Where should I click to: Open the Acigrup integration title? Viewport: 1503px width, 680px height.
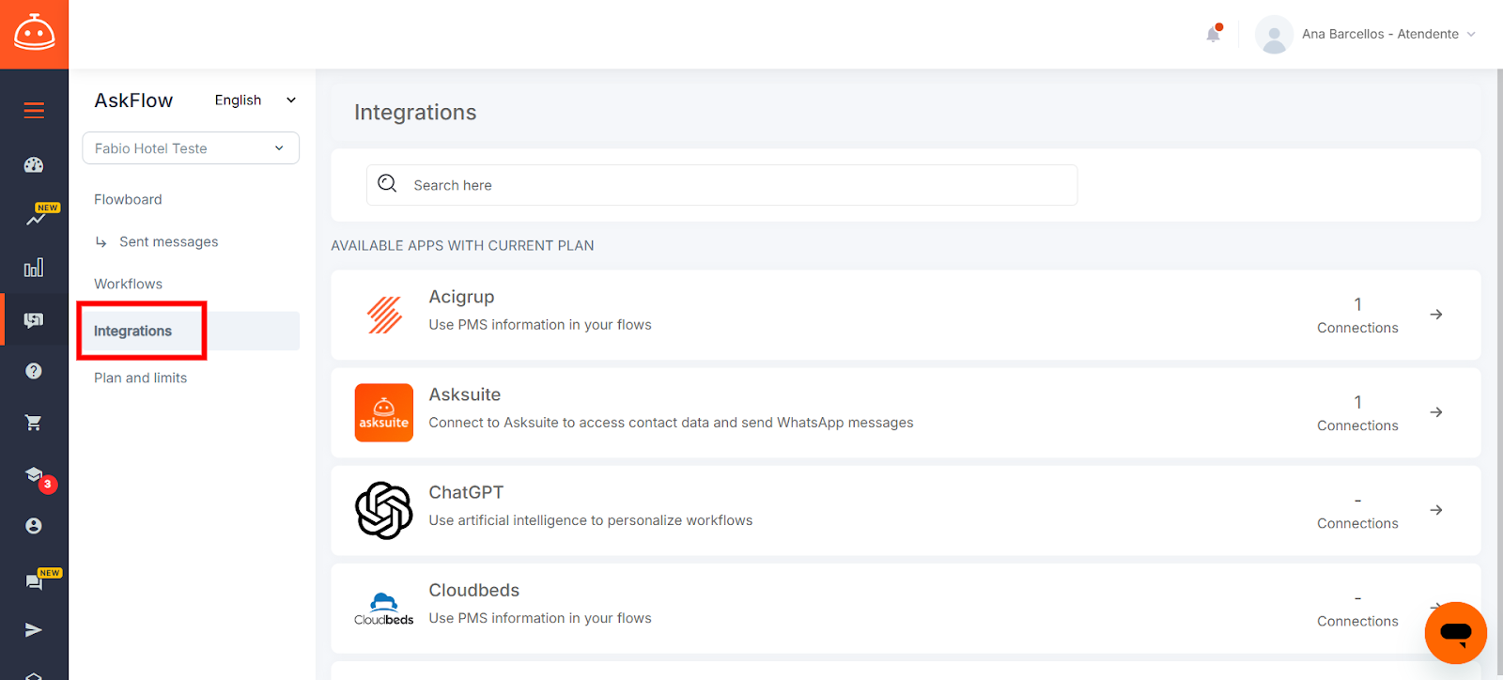(461, 297)
